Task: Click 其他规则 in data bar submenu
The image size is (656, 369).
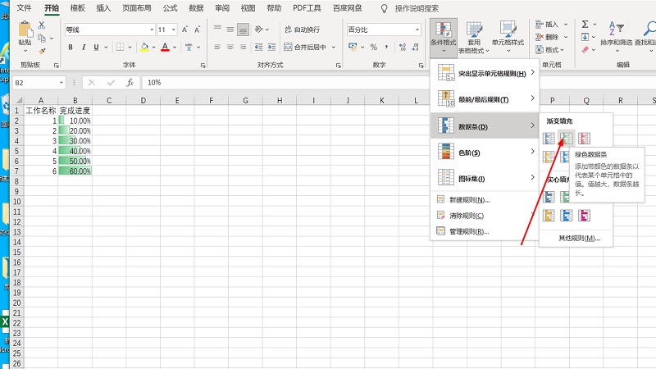Action: tap(579, 238)
